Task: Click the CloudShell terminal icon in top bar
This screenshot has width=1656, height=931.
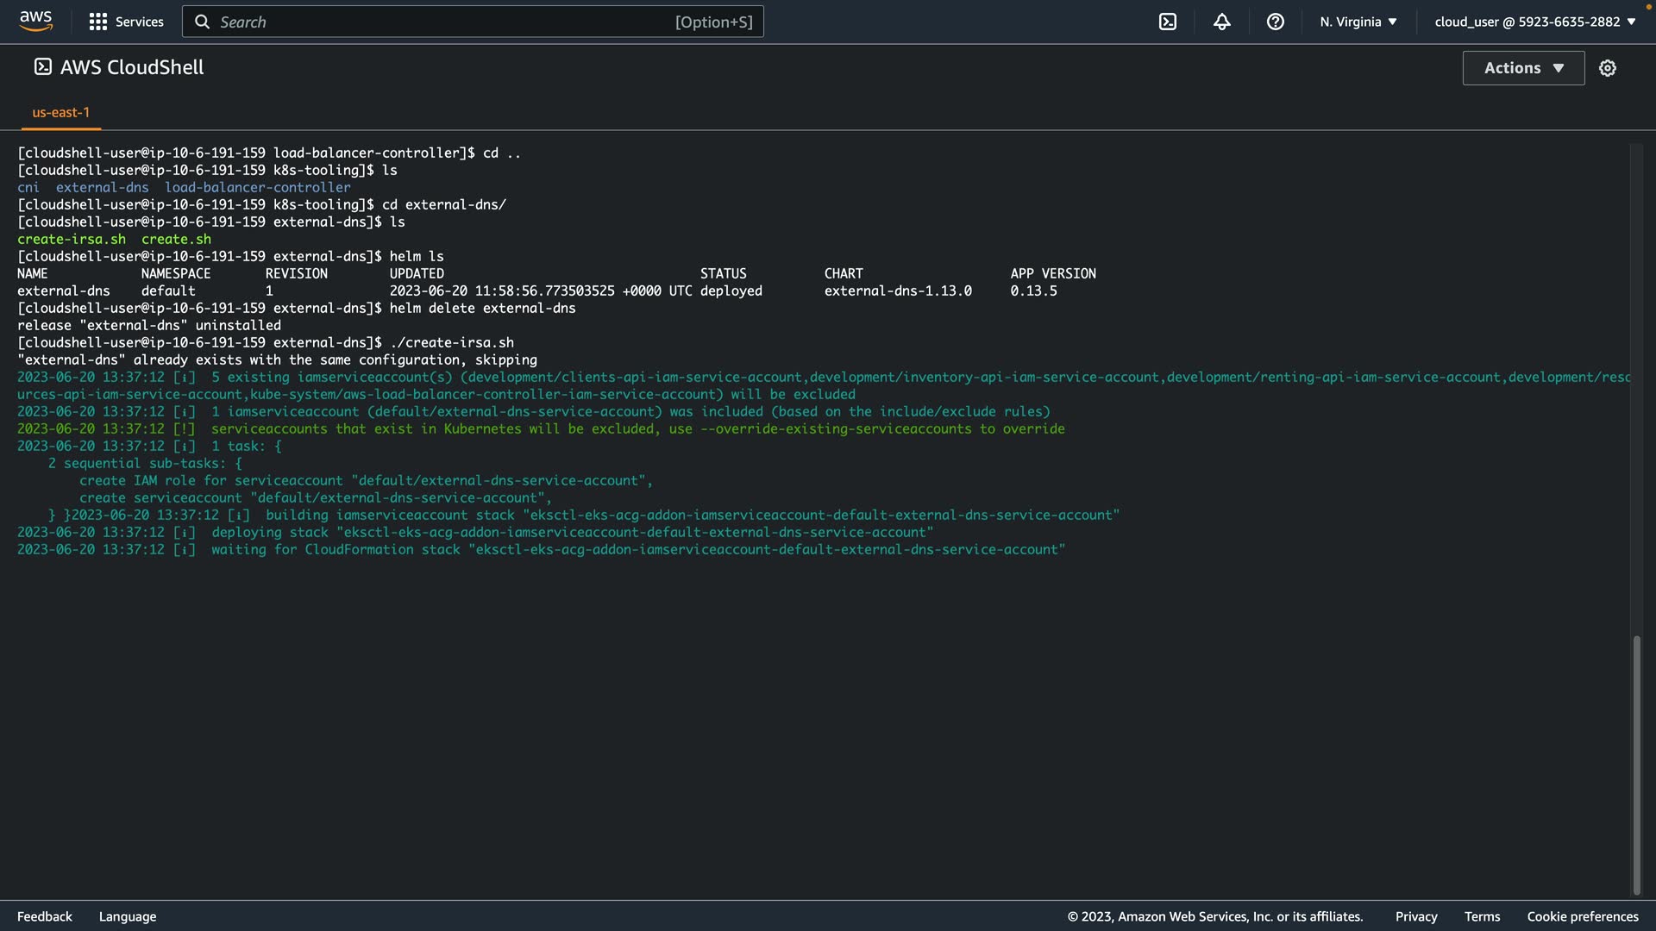Action: click(x=1167, y=22)
